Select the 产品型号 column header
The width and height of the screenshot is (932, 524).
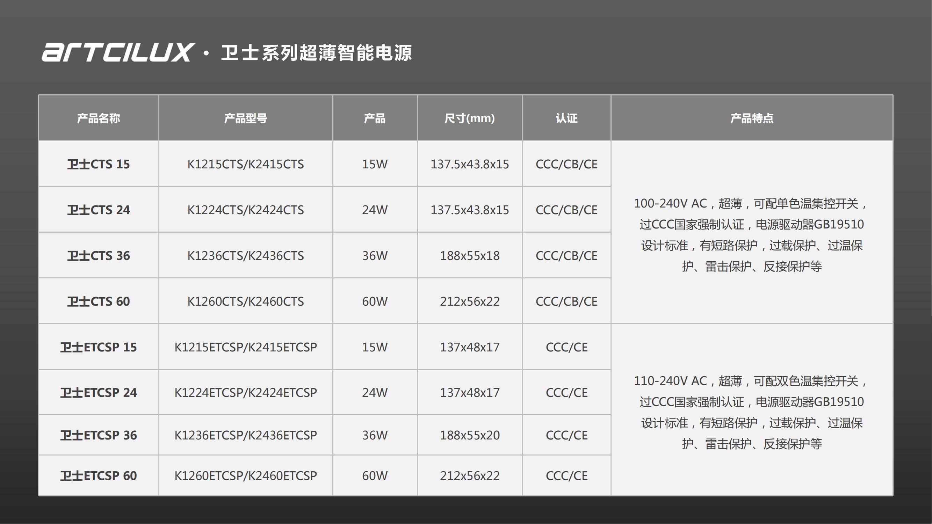point(246,118)
